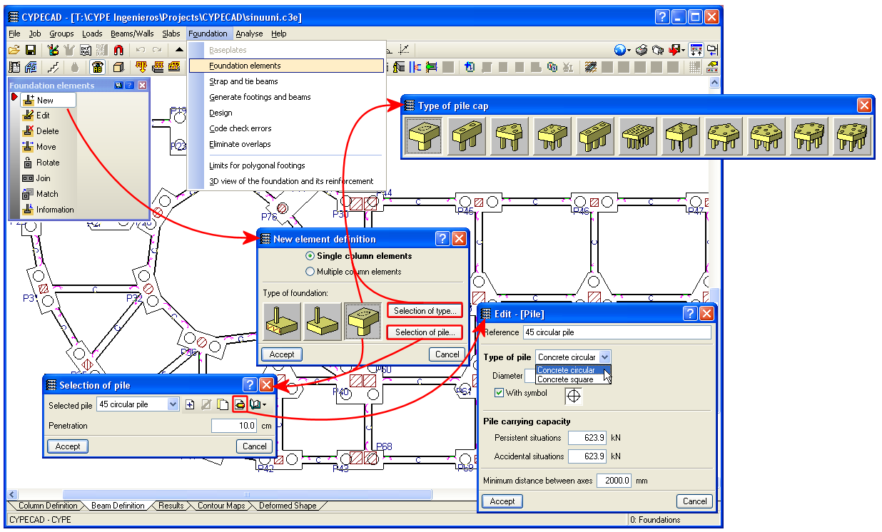Cancel the New element definition dialog
The image size is (882, 532).
pyautogui.click(x=447, y=354)
